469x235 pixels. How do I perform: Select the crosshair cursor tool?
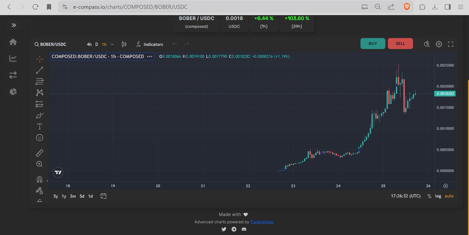[x=39, y=59]
